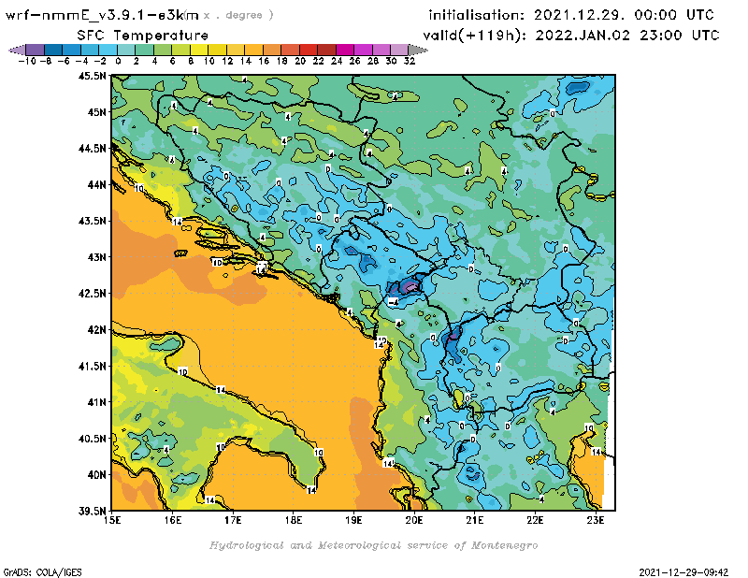
Task: Click the teal-green swatch between 2 and 4
Action: [x=145, y=50]
